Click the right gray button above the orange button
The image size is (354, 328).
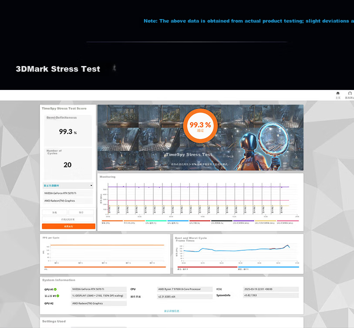(x=81, y=212)
